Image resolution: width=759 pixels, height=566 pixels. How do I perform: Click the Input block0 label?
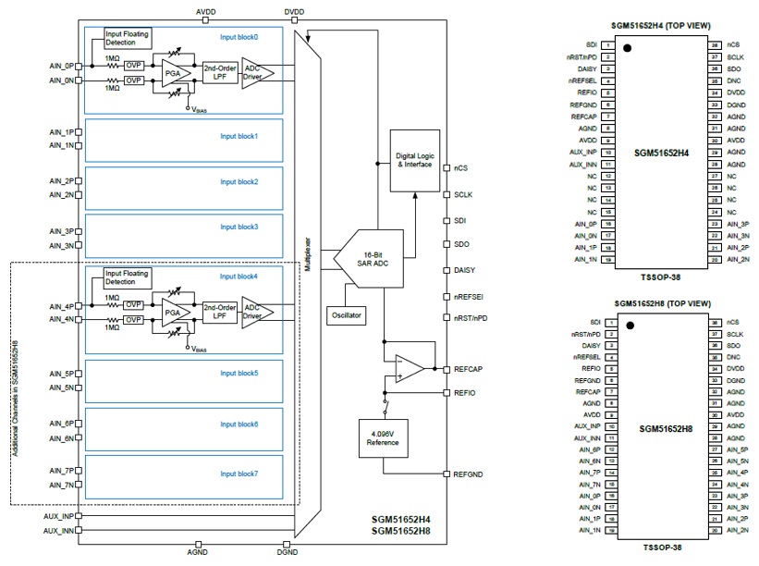click(239, 37)
